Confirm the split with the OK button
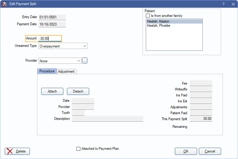This screenshot has width=238, height=159. (x=186, y=151)
